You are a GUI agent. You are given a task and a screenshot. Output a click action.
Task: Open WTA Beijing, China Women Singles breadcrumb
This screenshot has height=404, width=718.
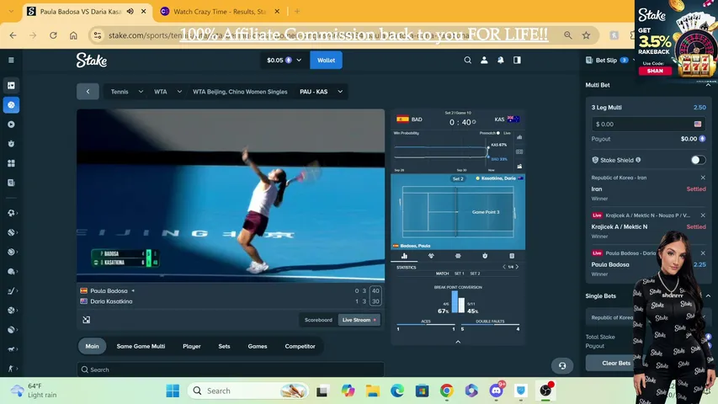(240, 92)
